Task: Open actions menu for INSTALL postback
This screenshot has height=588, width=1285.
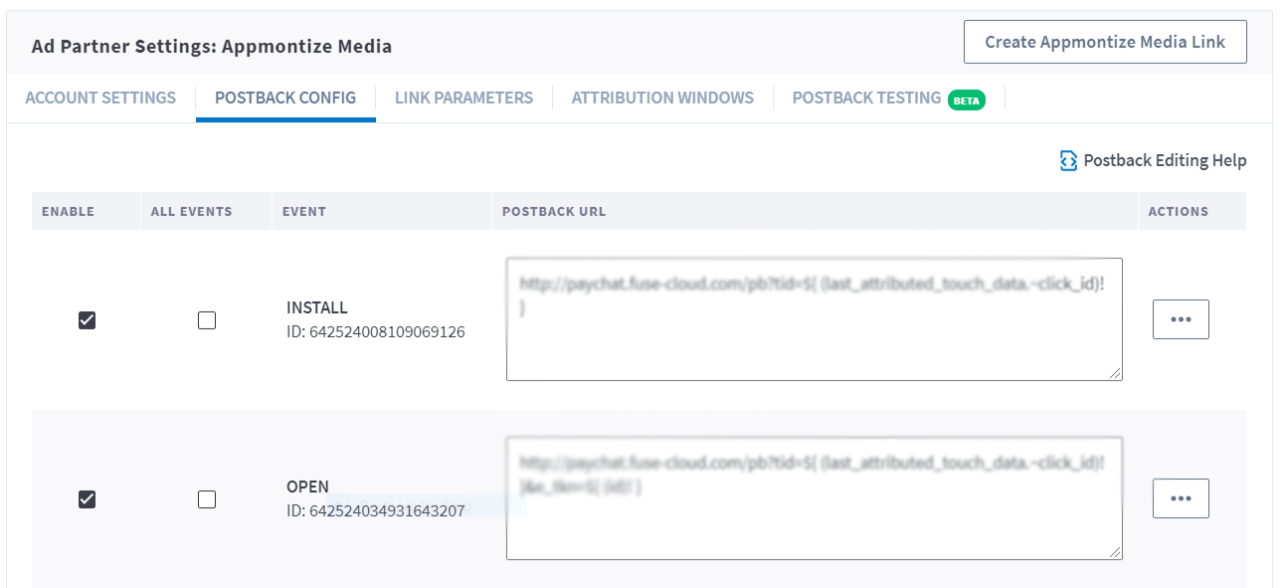Action: pyautogui.click(x=1181, y=319)
